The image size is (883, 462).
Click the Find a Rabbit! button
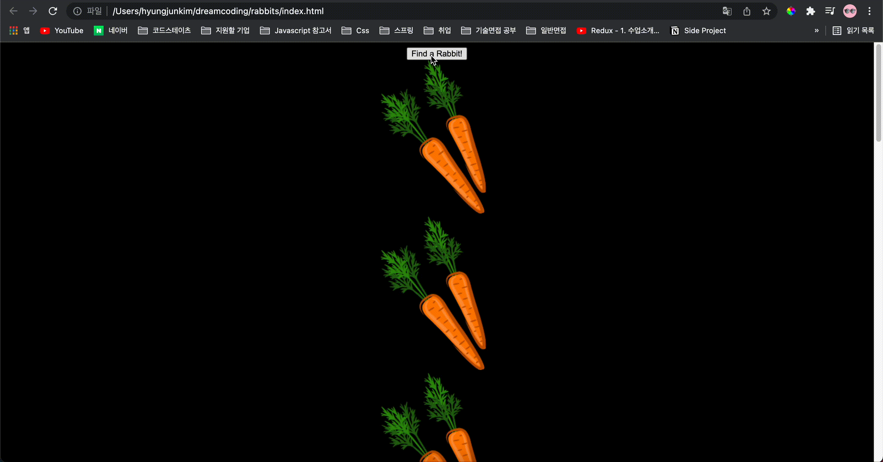pos(436,53)
